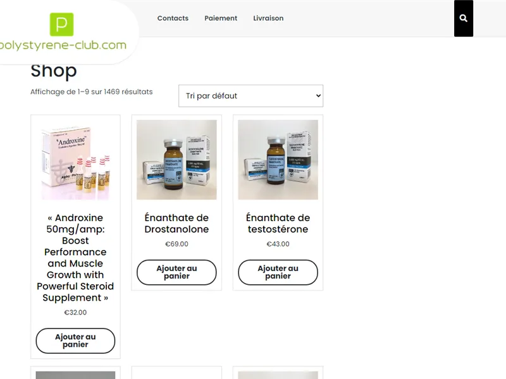Viewport: 506px width, 379px height.
Task: Open the Énanthate de testostérone title link
Action: 278,224
